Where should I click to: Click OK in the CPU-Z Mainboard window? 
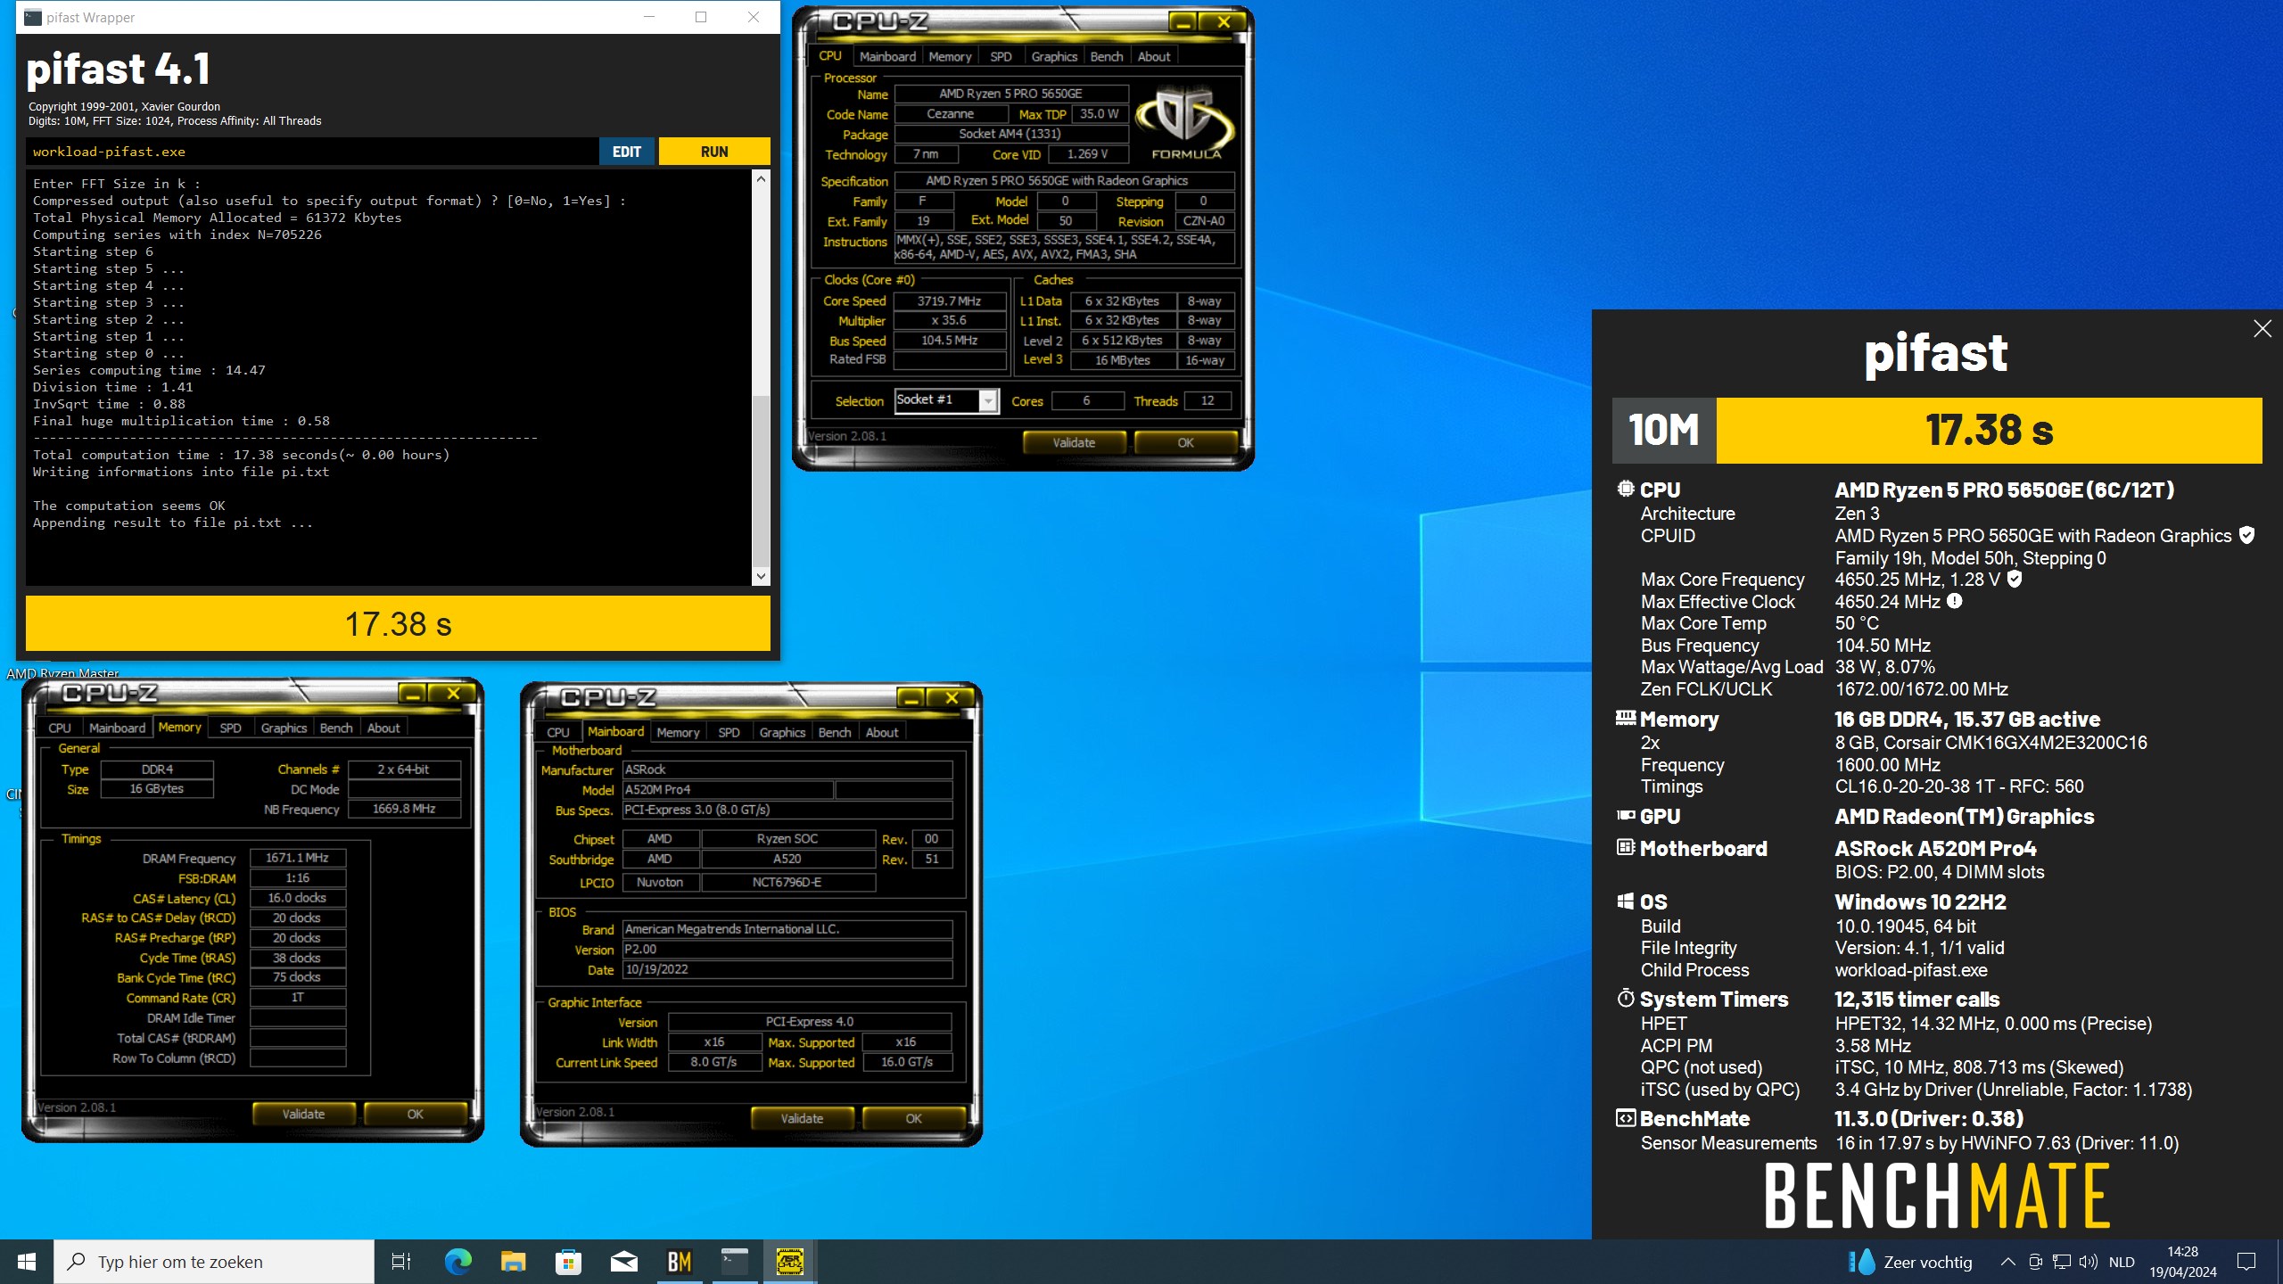(x=913, y=1118)
